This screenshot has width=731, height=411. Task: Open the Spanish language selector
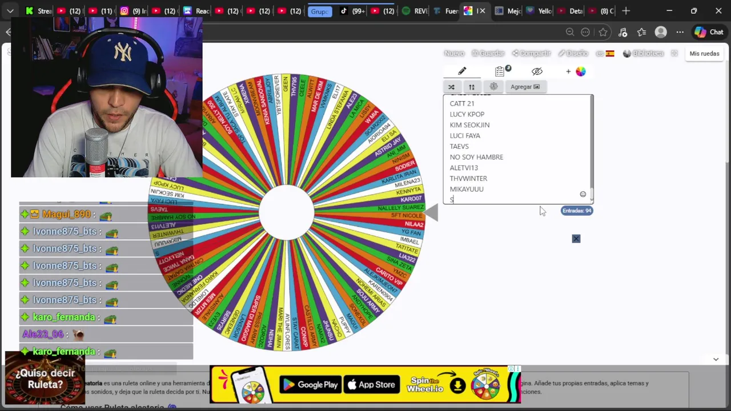click(x=605, y=54)
